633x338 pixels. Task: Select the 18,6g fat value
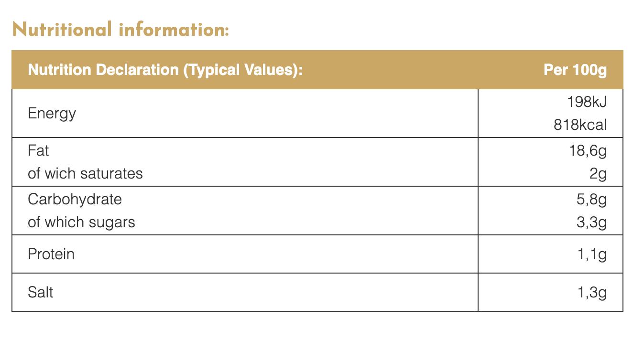[x=586, y=151]
